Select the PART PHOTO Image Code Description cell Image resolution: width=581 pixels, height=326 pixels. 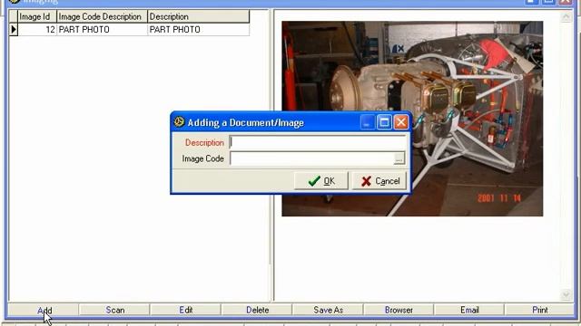pos(102,30)
